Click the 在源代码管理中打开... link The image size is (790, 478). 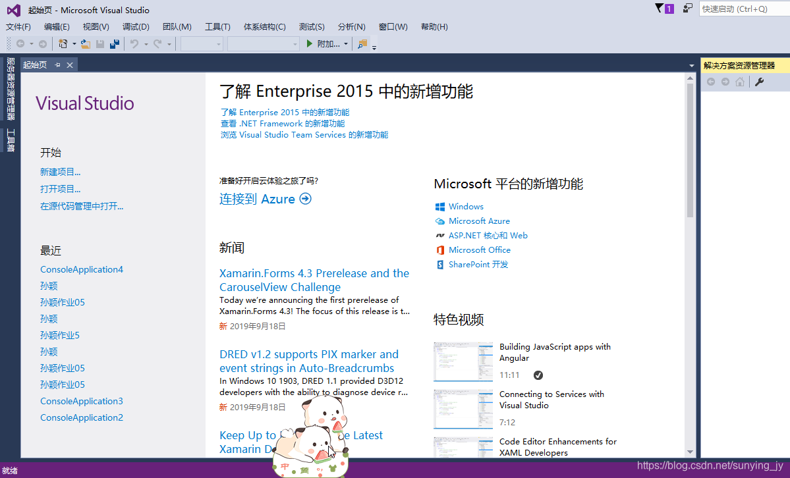(82, 207)
